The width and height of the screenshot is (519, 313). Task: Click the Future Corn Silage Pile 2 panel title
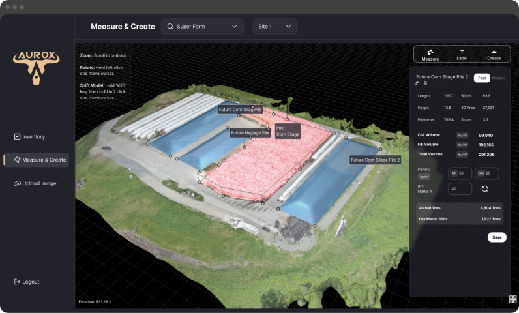click(x=442, y=77)
